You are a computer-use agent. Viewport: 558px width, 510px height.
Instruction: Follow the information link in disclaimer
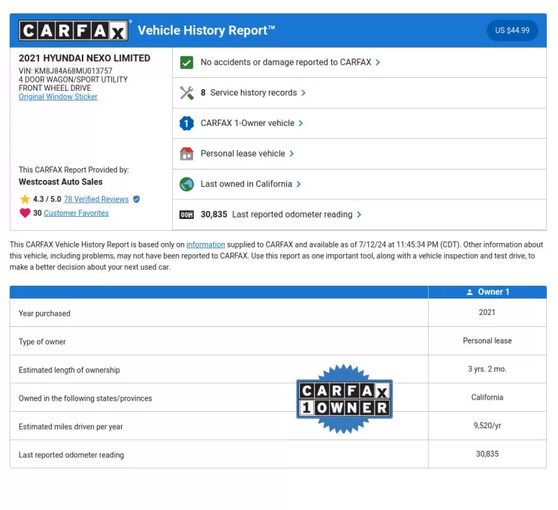(x=206, y=244)
